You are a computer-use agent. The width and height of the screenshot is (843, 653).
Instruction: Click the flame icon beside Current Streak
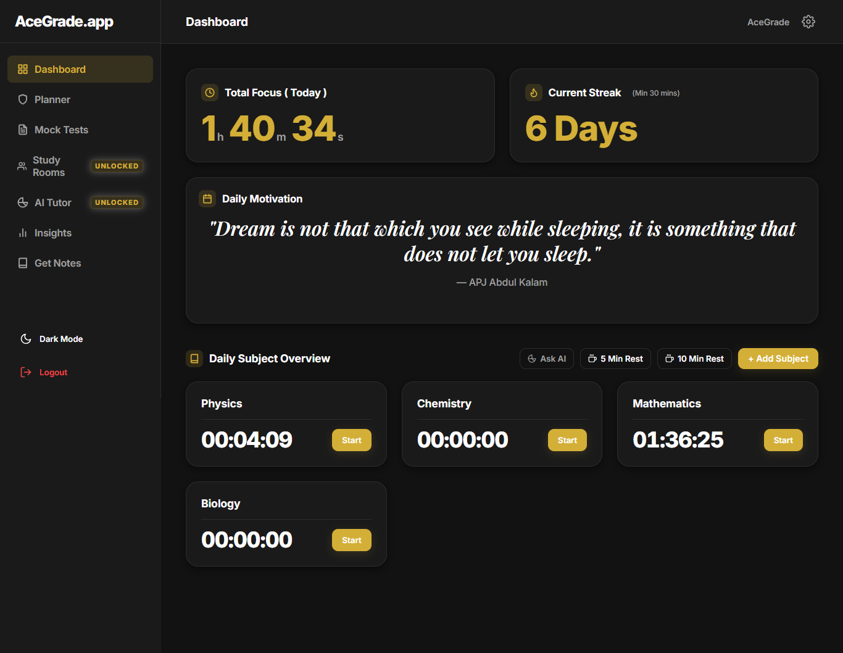[x=534, y=93]
